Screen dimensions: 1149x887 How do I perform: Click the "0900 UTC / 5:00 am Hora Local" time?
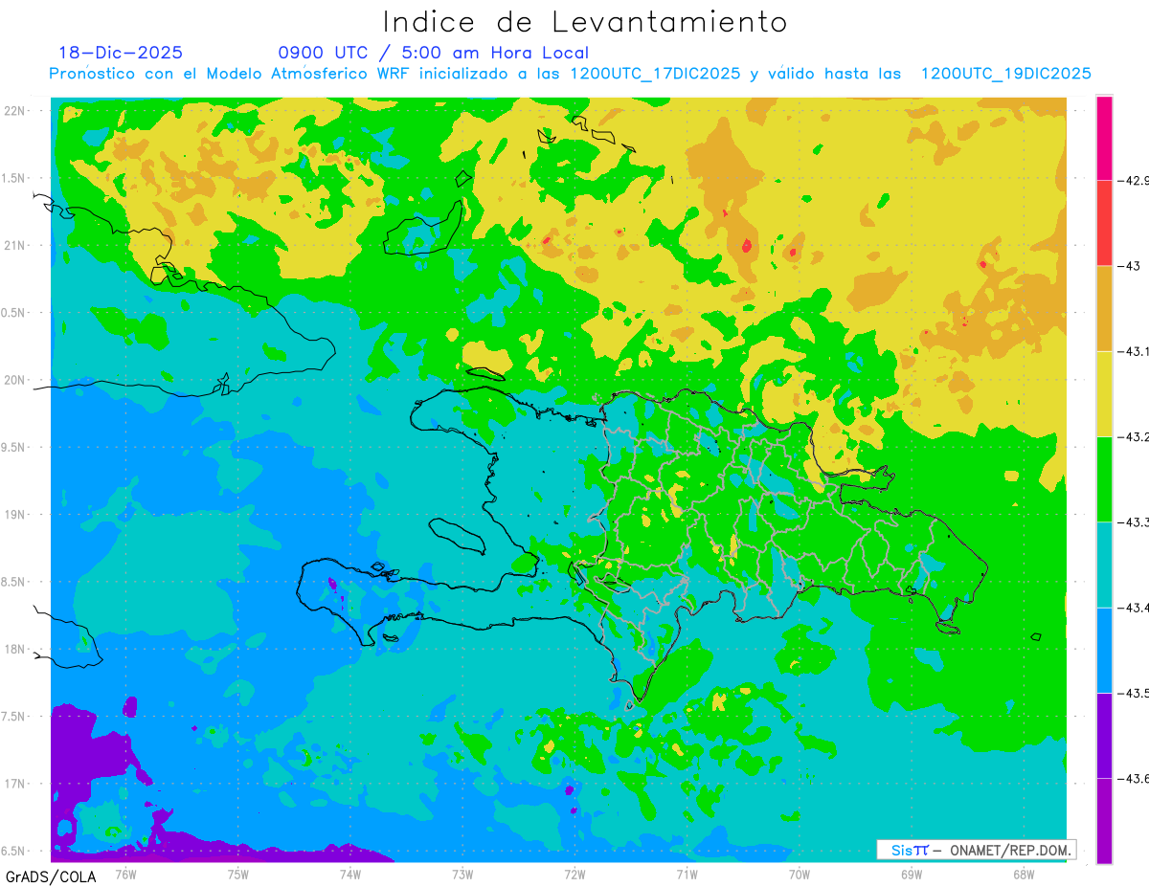click(434, 53)
